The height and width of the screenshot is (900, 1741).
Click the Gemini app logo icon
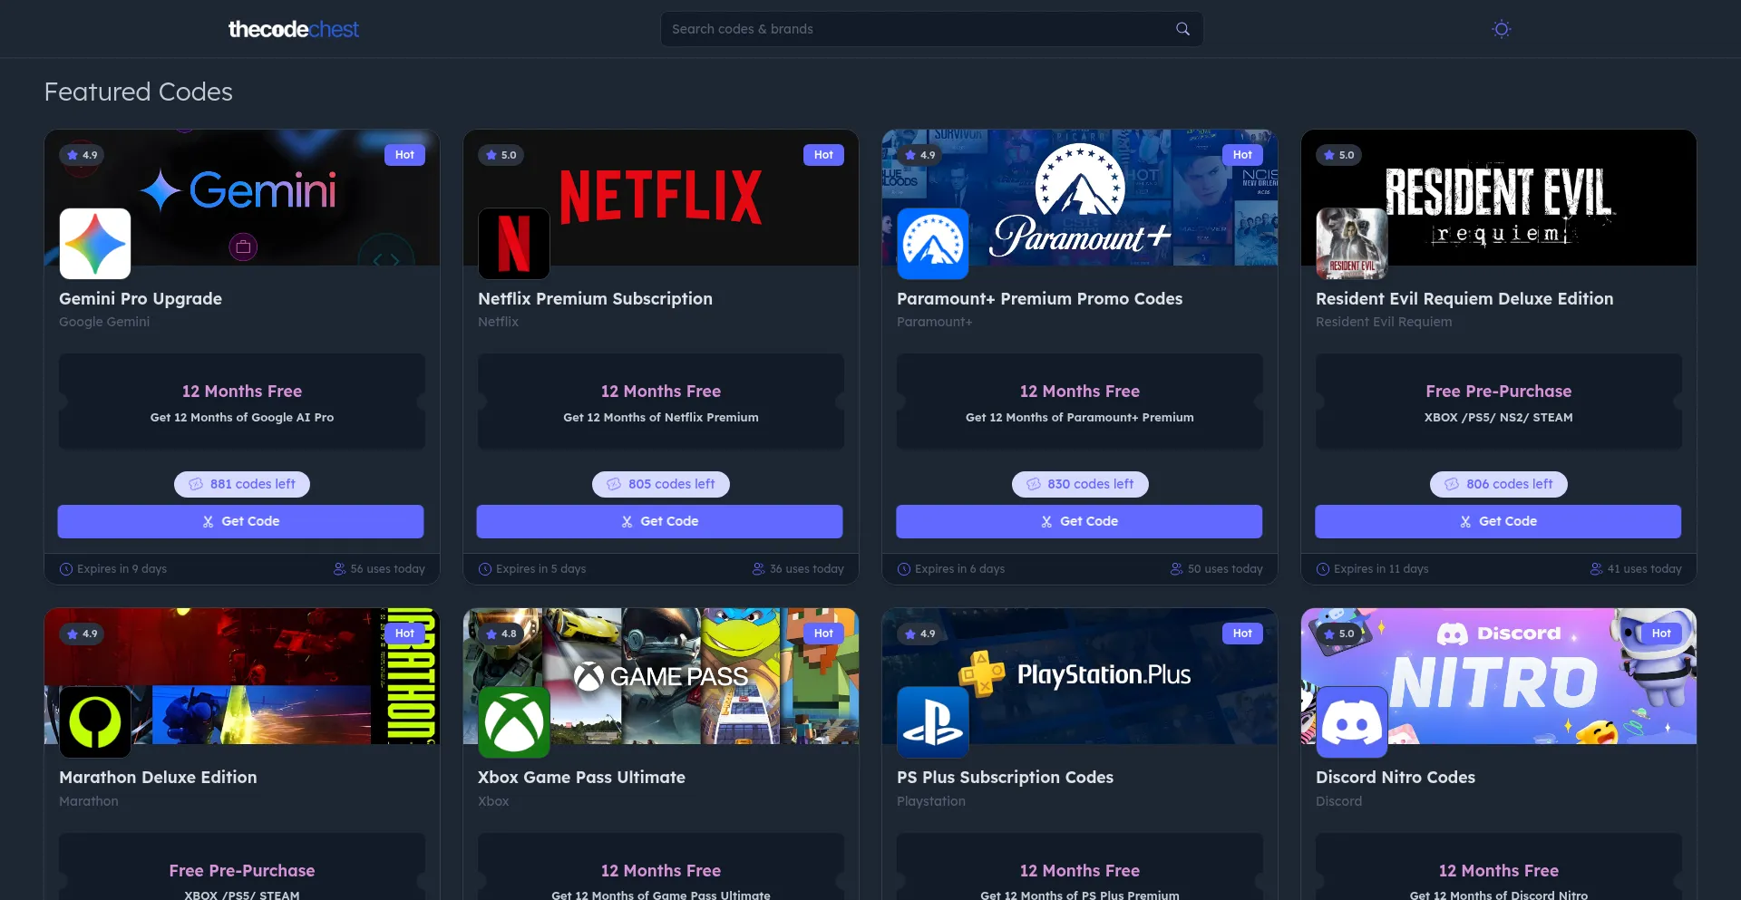point(95,244)
